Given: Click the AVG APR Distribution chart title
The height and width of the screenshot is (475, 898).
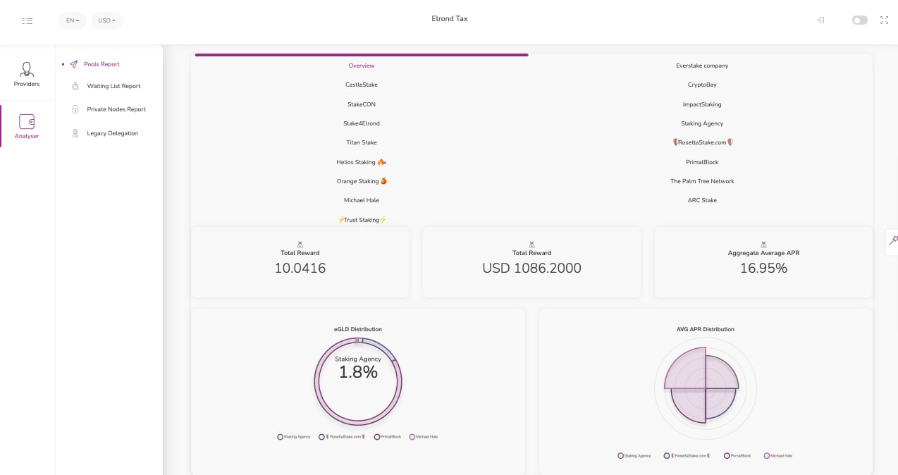Looking at the screenshot, I should [x=706, y=329].
